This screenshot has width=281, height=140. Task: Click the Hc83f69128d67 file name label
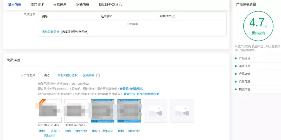[50, 125]
